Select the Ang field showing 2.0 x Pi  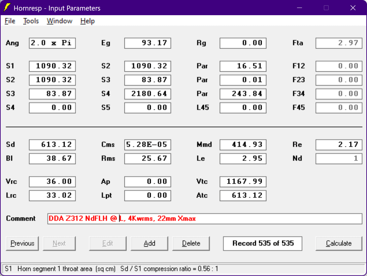point(52,43)
